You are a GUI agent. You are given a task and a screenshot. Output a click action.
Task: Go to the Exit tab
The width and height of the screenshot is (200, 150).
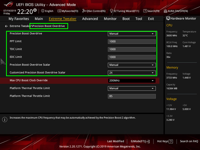(151, 19)
